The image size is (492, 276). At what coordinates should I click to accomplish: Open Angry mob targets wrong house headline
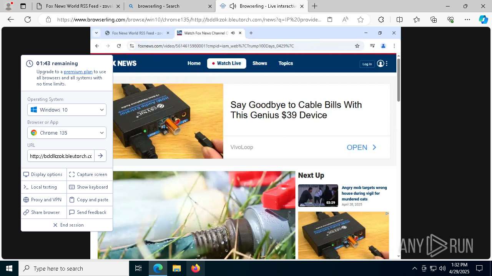(364, 193)
